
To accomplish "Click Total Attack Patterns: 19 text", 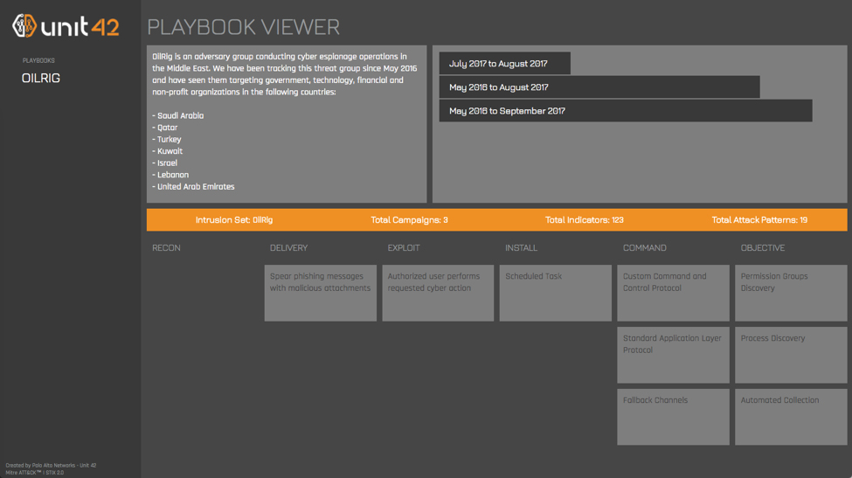I will pyautogui.click(x=759, y=220).
